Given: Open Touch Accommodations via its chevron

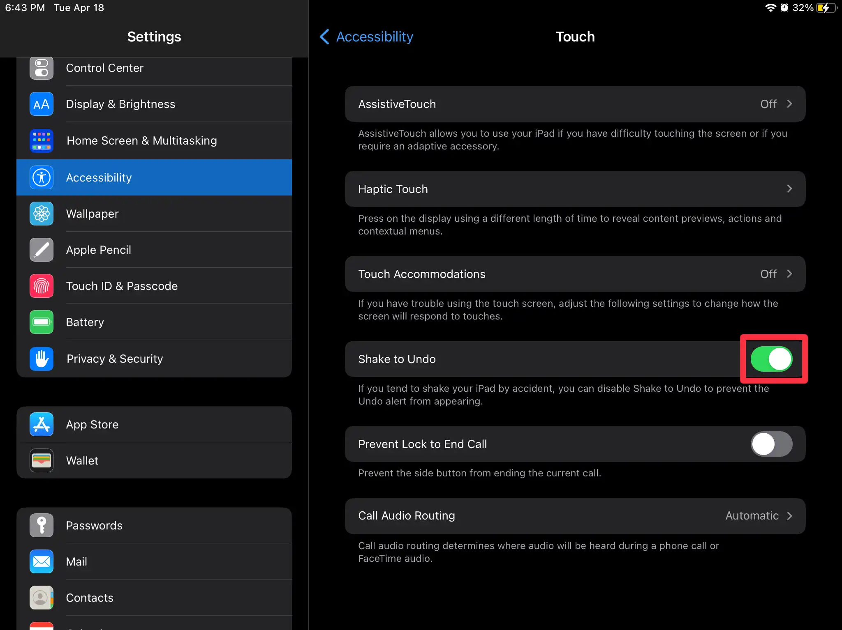Looking at the screenshot, I should click(789, 274).
